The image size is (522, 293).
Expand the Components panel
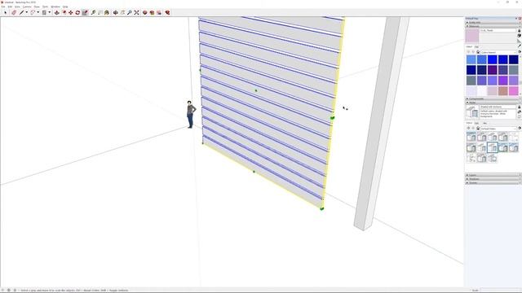(x=493, y=98)
